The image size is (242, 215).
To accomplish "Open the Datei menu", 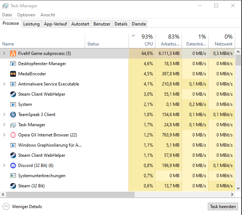I will (x=7, y=15).
